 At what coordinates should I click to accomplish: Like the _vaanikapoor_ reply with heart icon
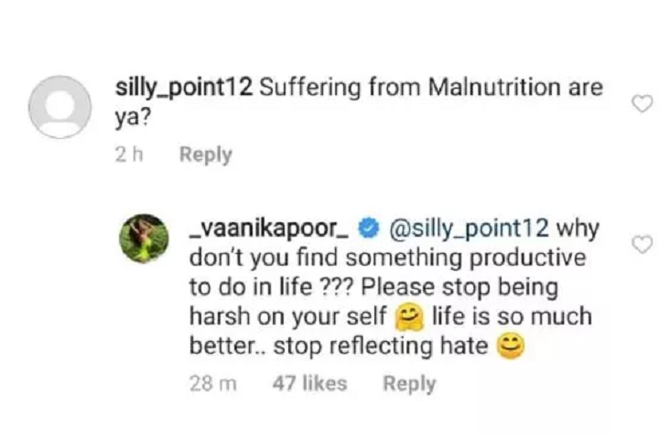click(x=643, y=244)
